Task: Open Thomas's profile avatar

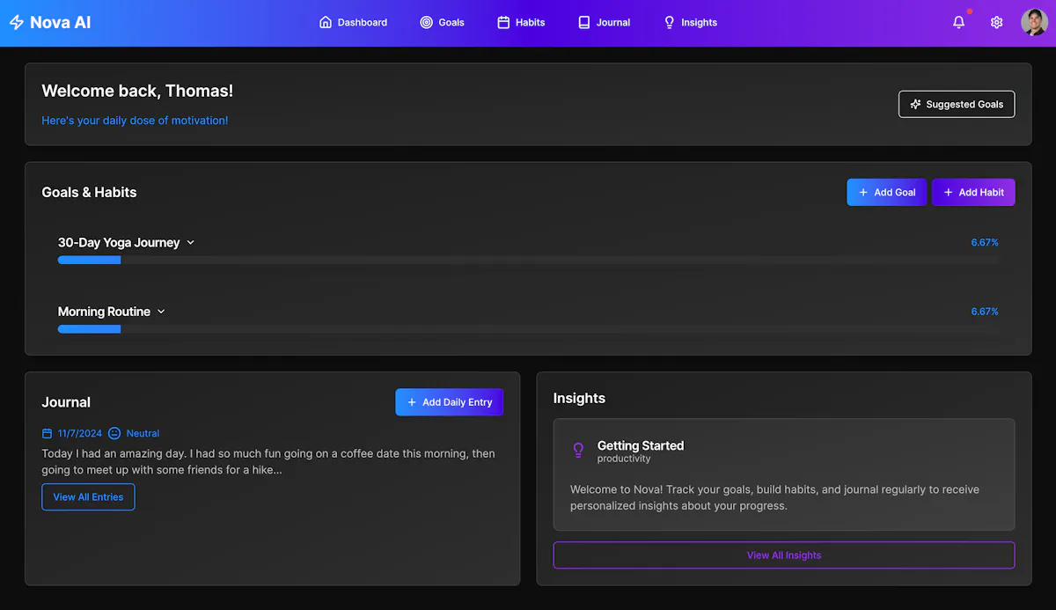Action: (1034, 23)
